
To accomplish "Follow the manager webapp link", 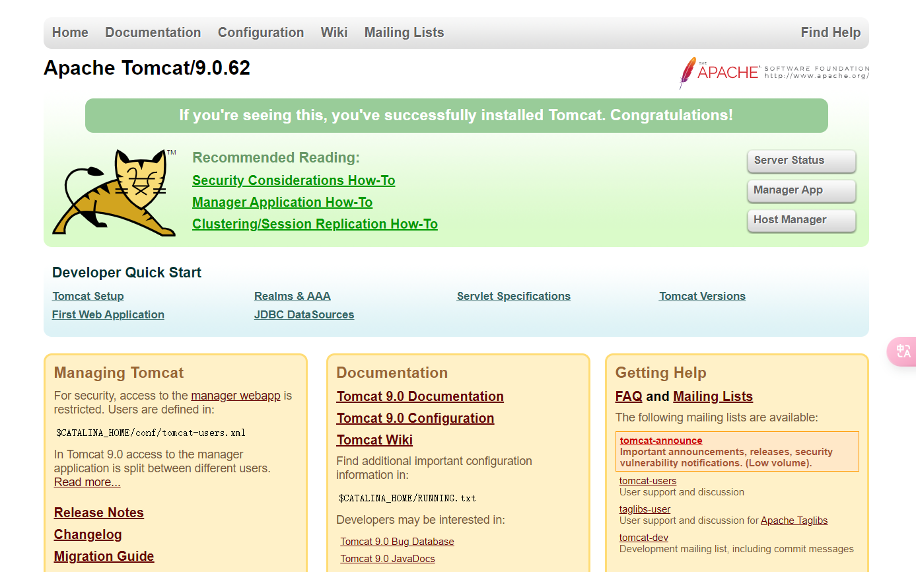I will [236, 396].
